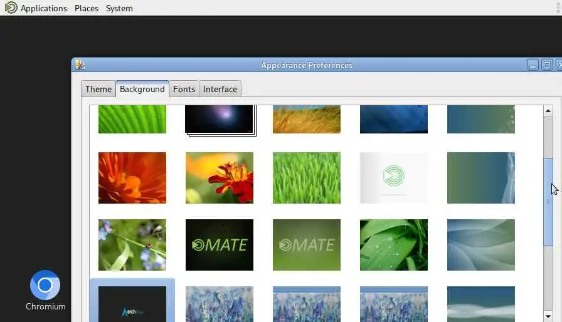Choose the golden dry grass wallpaper

pyautogui.click(x=307, y=119)
